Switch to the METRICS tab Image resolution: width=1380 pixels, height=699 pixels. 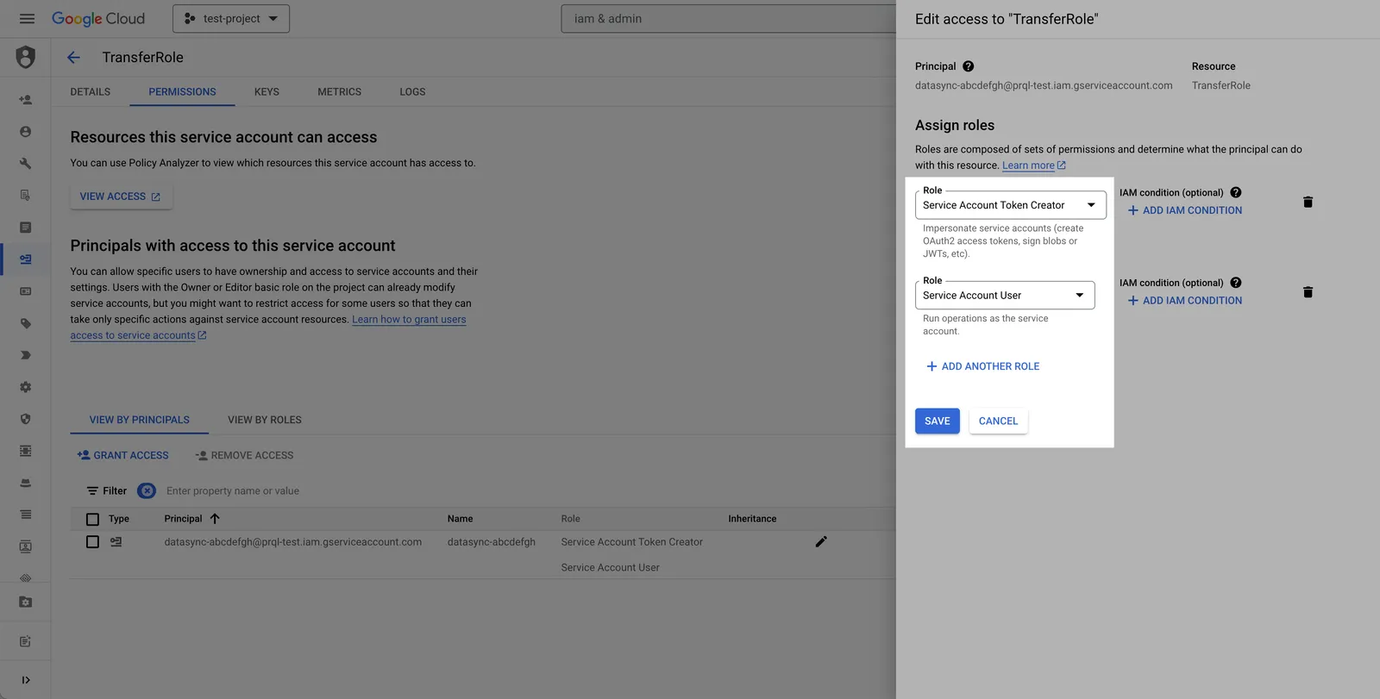(339, 91)
